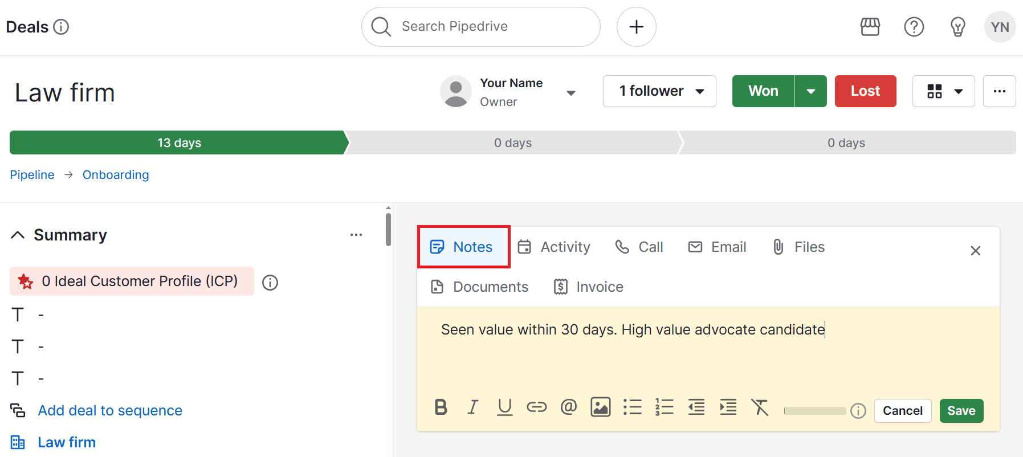The height and width of the screenshot is (457, 1023).
Task: Open the Marketplace storefront icon
Action: (x=870, y=27)
